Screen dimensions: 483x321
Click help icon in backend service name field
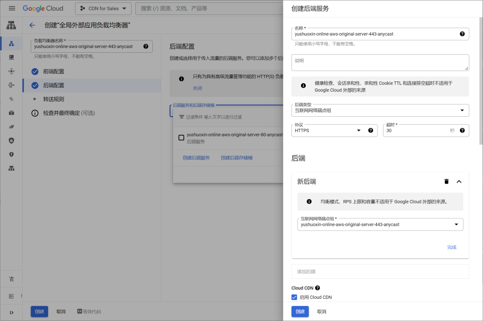pyautogui.click(x=462, y=34)
